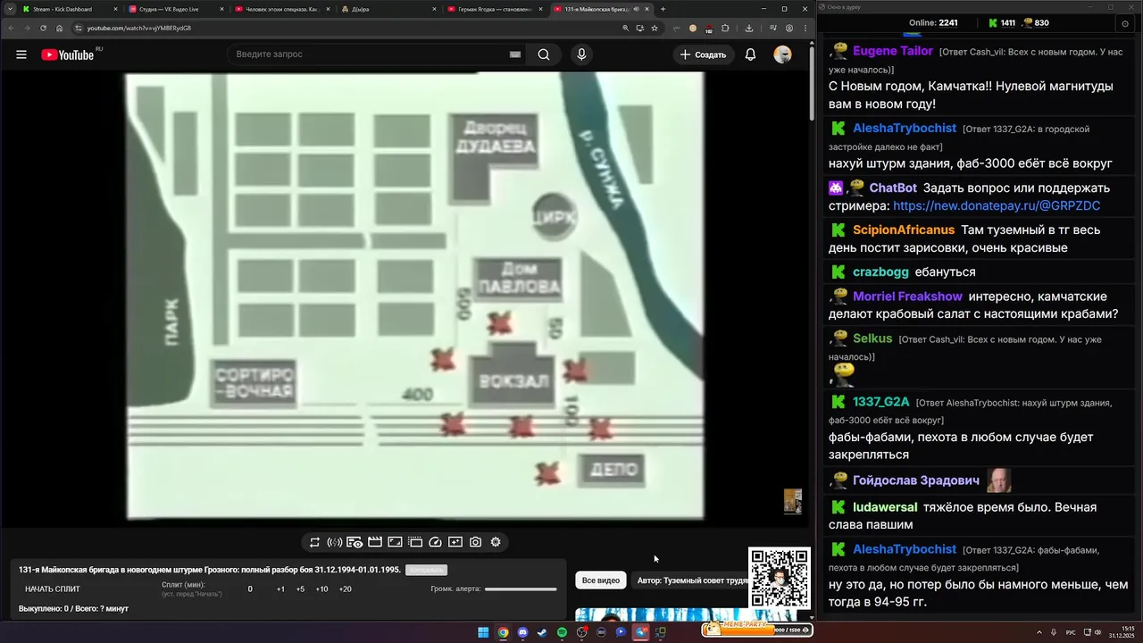Open Discord from the taskbar
The image size is (1143, 643).
pos(522,632)
